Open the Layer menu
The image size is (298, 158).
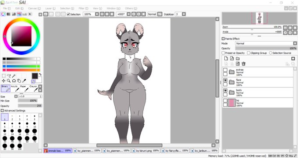[50, 8]
